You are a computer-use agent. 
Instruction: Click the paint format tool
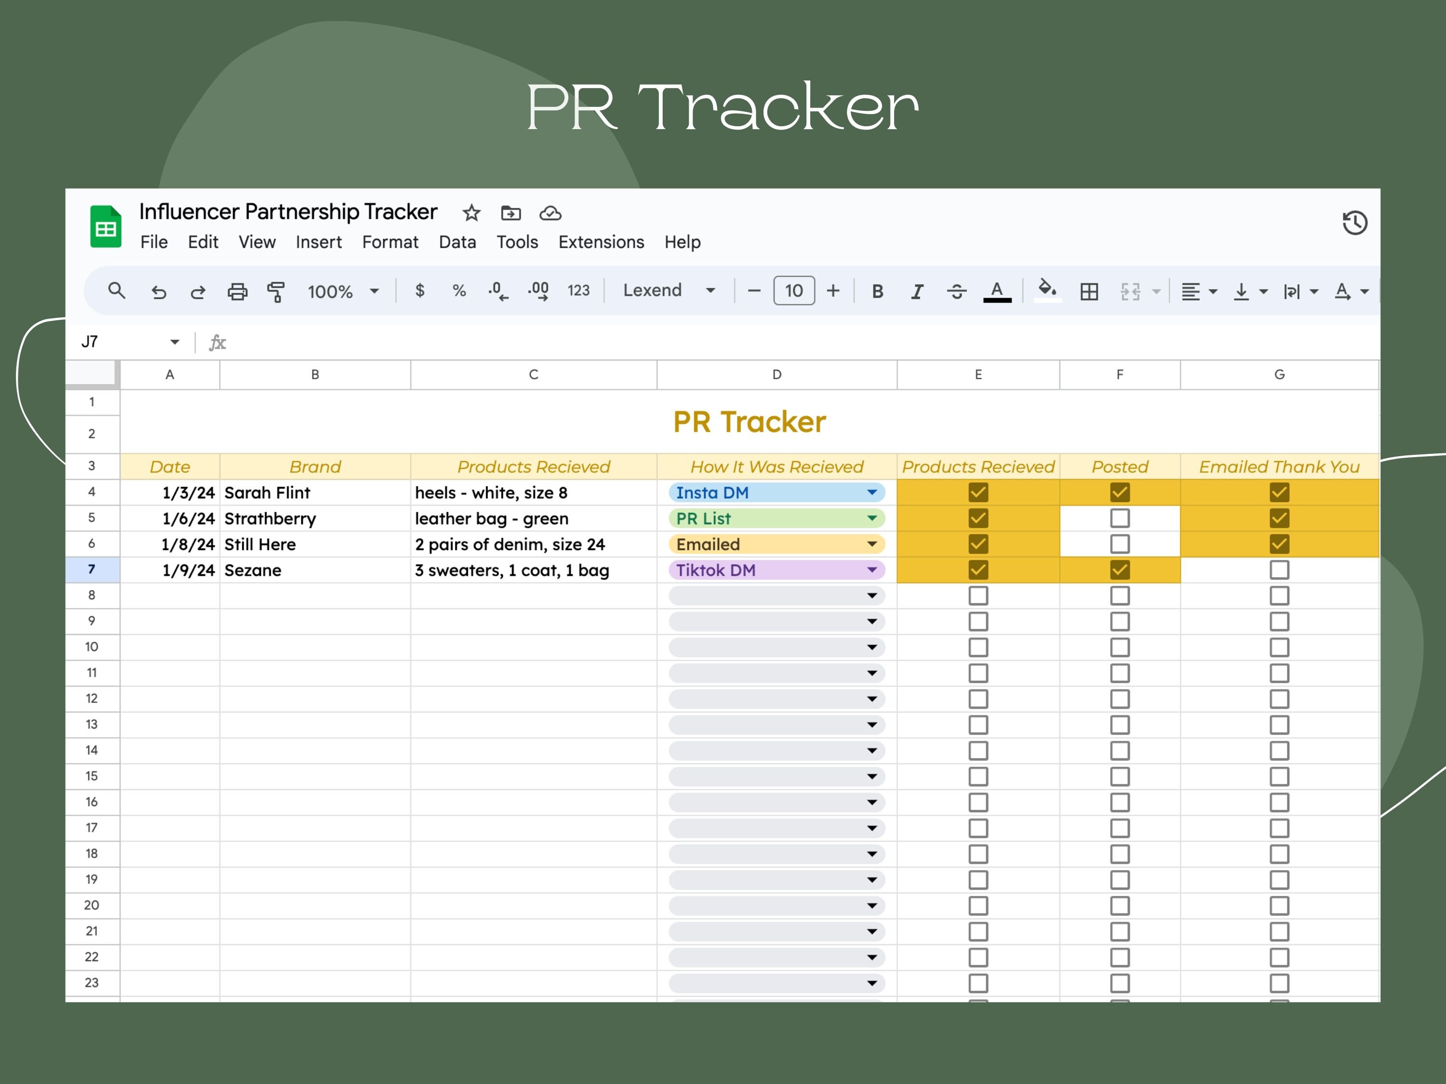point(277,291)
